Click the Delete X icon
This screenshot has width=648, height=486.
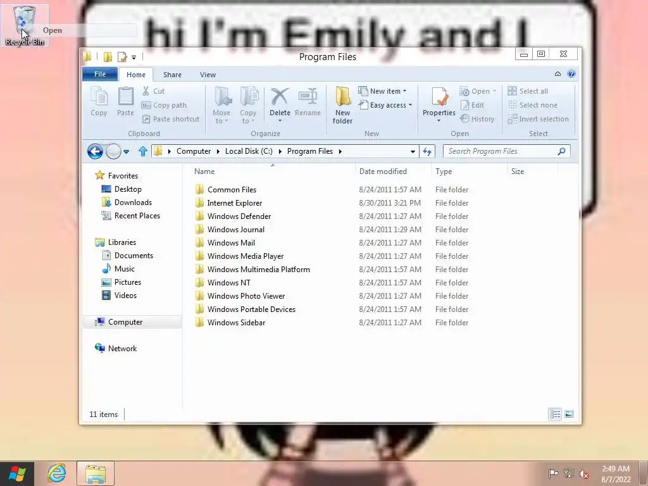point(280,97)
